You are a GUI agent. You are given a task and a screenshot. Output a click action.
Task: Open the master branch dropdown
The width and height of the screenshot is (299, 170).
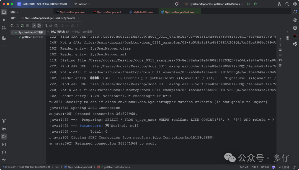pyautogui.click(x=82, y=4)
